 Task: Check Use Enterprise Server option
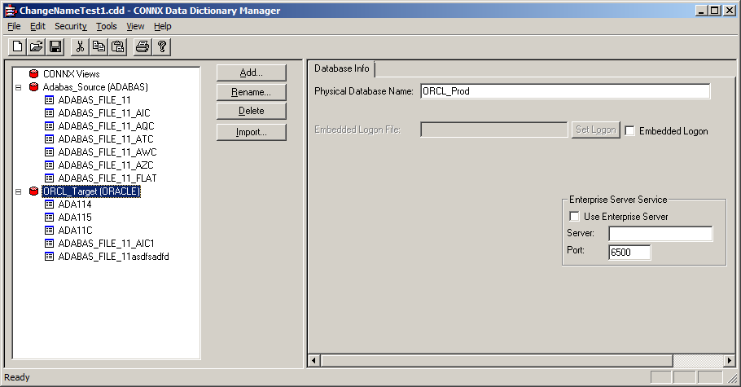pyautogui.click(x=574, y=216)
